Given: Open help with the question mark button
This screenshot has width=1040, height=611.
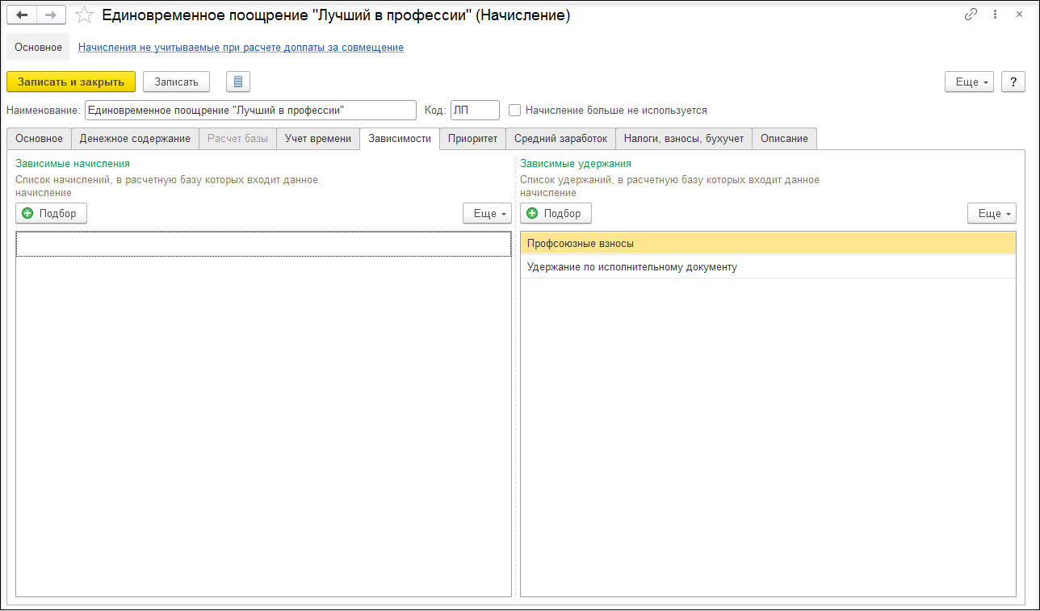Looking at the screenshot, I should [x=1013, y=82].
